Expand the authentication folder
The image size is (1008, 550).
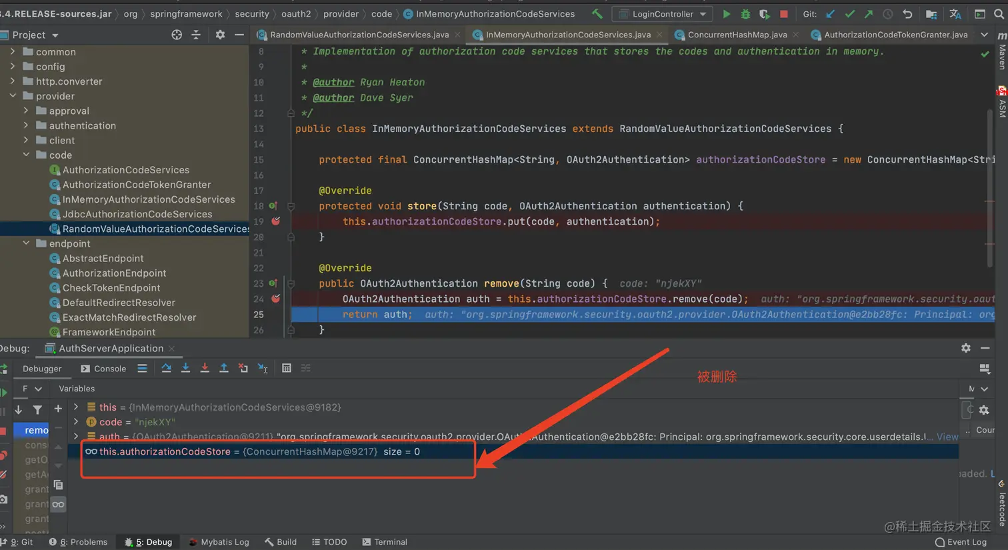(x=26, y=125)
